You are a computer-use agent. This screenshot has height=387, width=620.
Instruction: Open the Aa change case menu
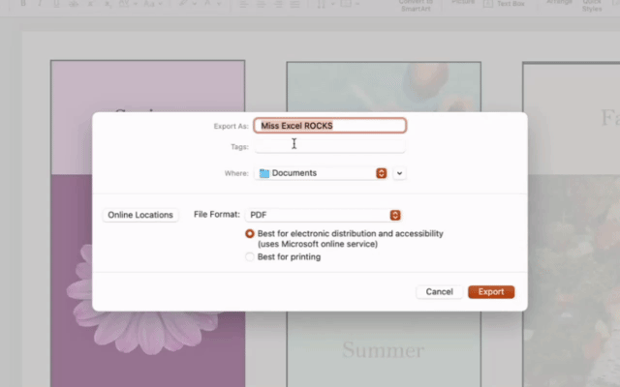click(x=152, y=4)
